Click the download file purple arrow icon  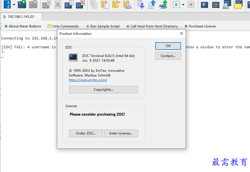(x=141, y=4)
